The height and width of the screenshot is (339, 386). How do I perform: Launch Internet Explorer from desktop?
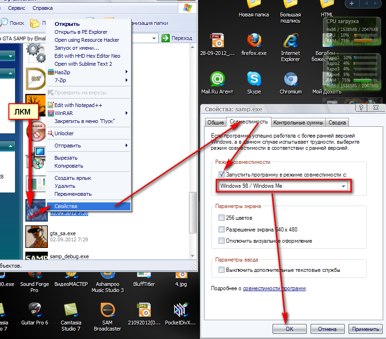(x=290, y=40)
